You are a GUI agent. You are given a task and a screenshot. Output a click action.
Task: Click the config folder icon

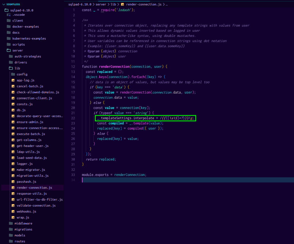click(13, 74)
